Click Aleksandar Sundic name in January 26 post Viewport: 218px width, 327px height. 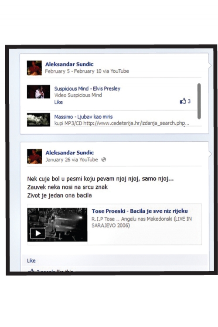pos(69,153)
